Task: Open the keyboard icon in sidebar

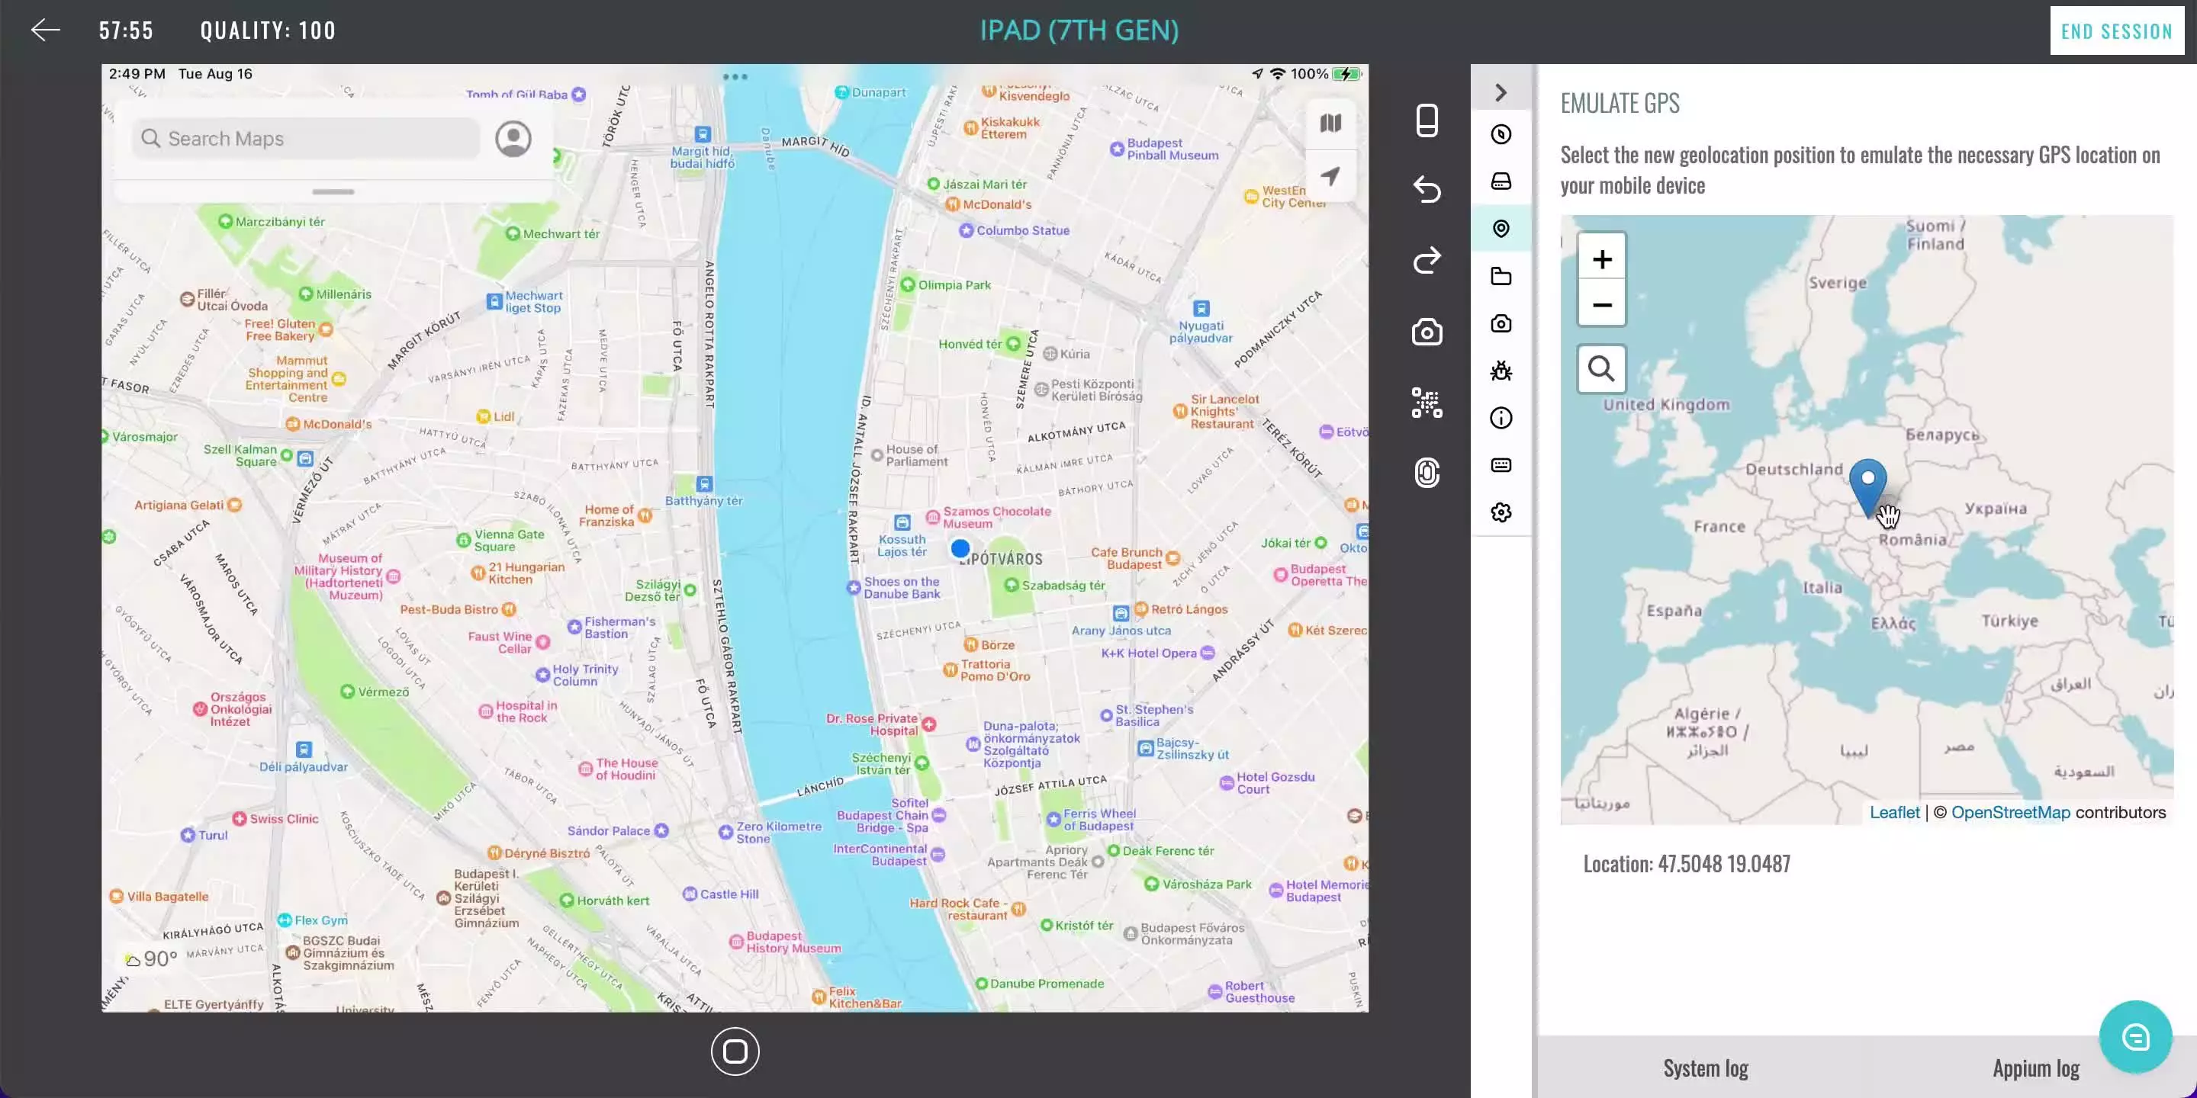Action: pos(1501,464)
